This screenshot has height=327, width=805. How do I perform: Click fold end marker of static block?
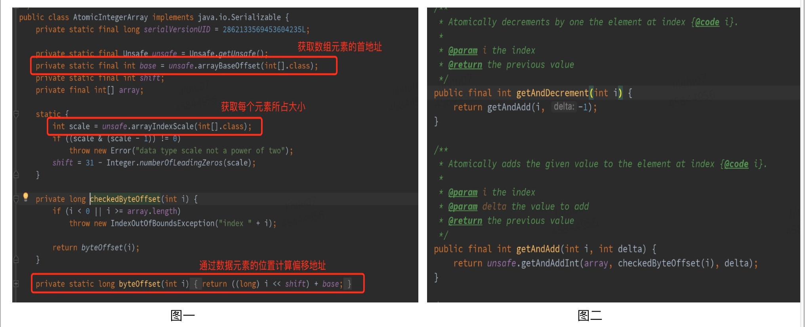click(x=16, y=175)
